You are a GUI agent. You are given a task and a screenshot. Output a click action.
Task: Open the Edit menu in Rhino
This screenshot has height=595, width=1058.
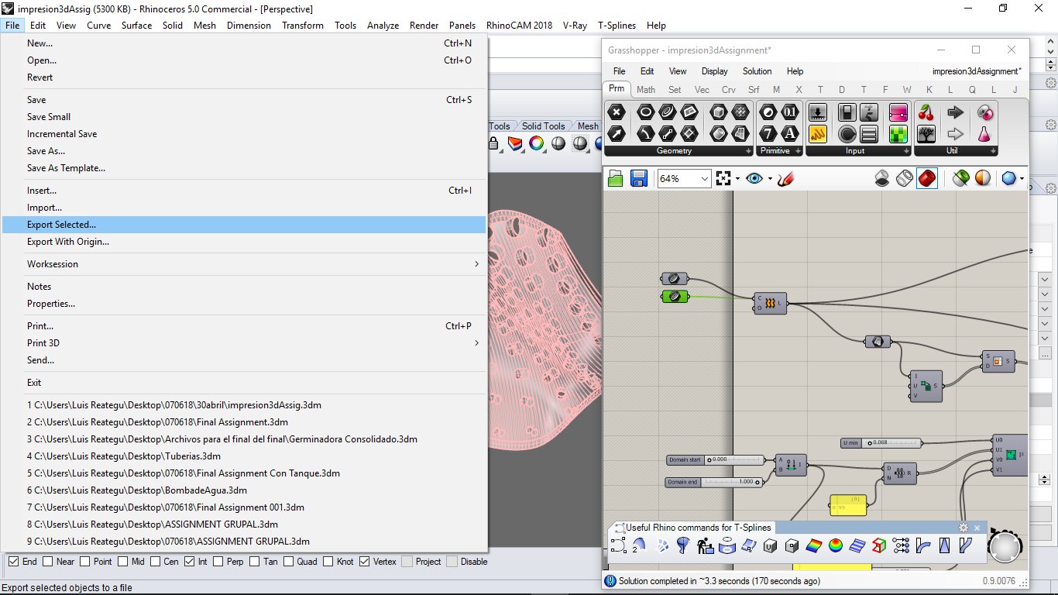coord(38,25)
